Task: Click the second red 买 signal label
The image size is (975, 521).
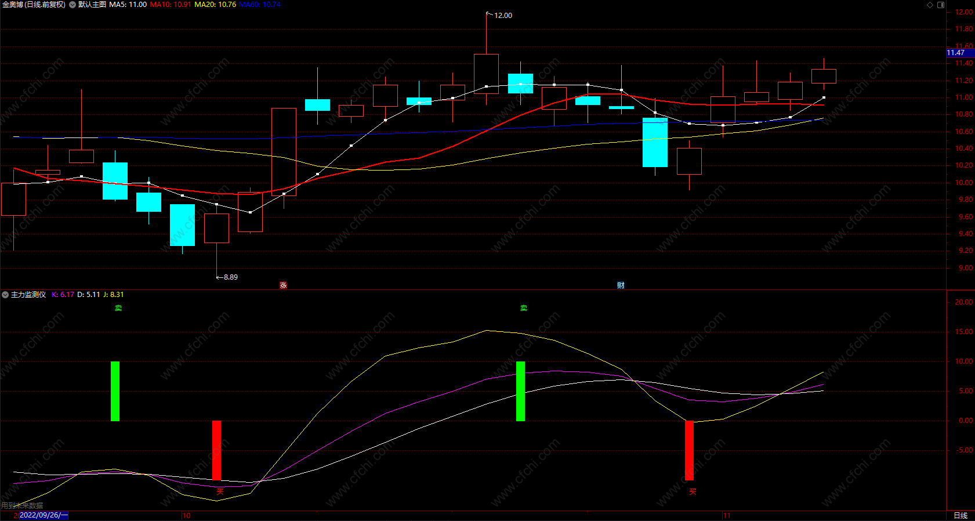Action: [693, 491]
